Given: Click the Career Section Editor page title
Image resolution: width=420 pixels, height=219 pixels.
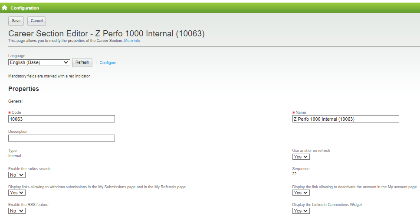Looking at the screenshot, I should pos(106,33).
